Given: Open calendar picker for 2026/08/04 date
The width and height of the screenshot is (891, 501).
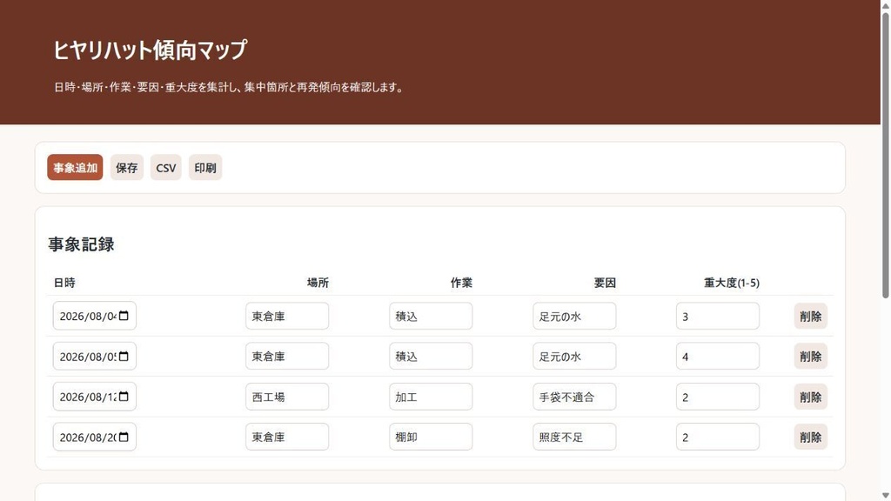Looking at the screenshot, I should 124,316.
